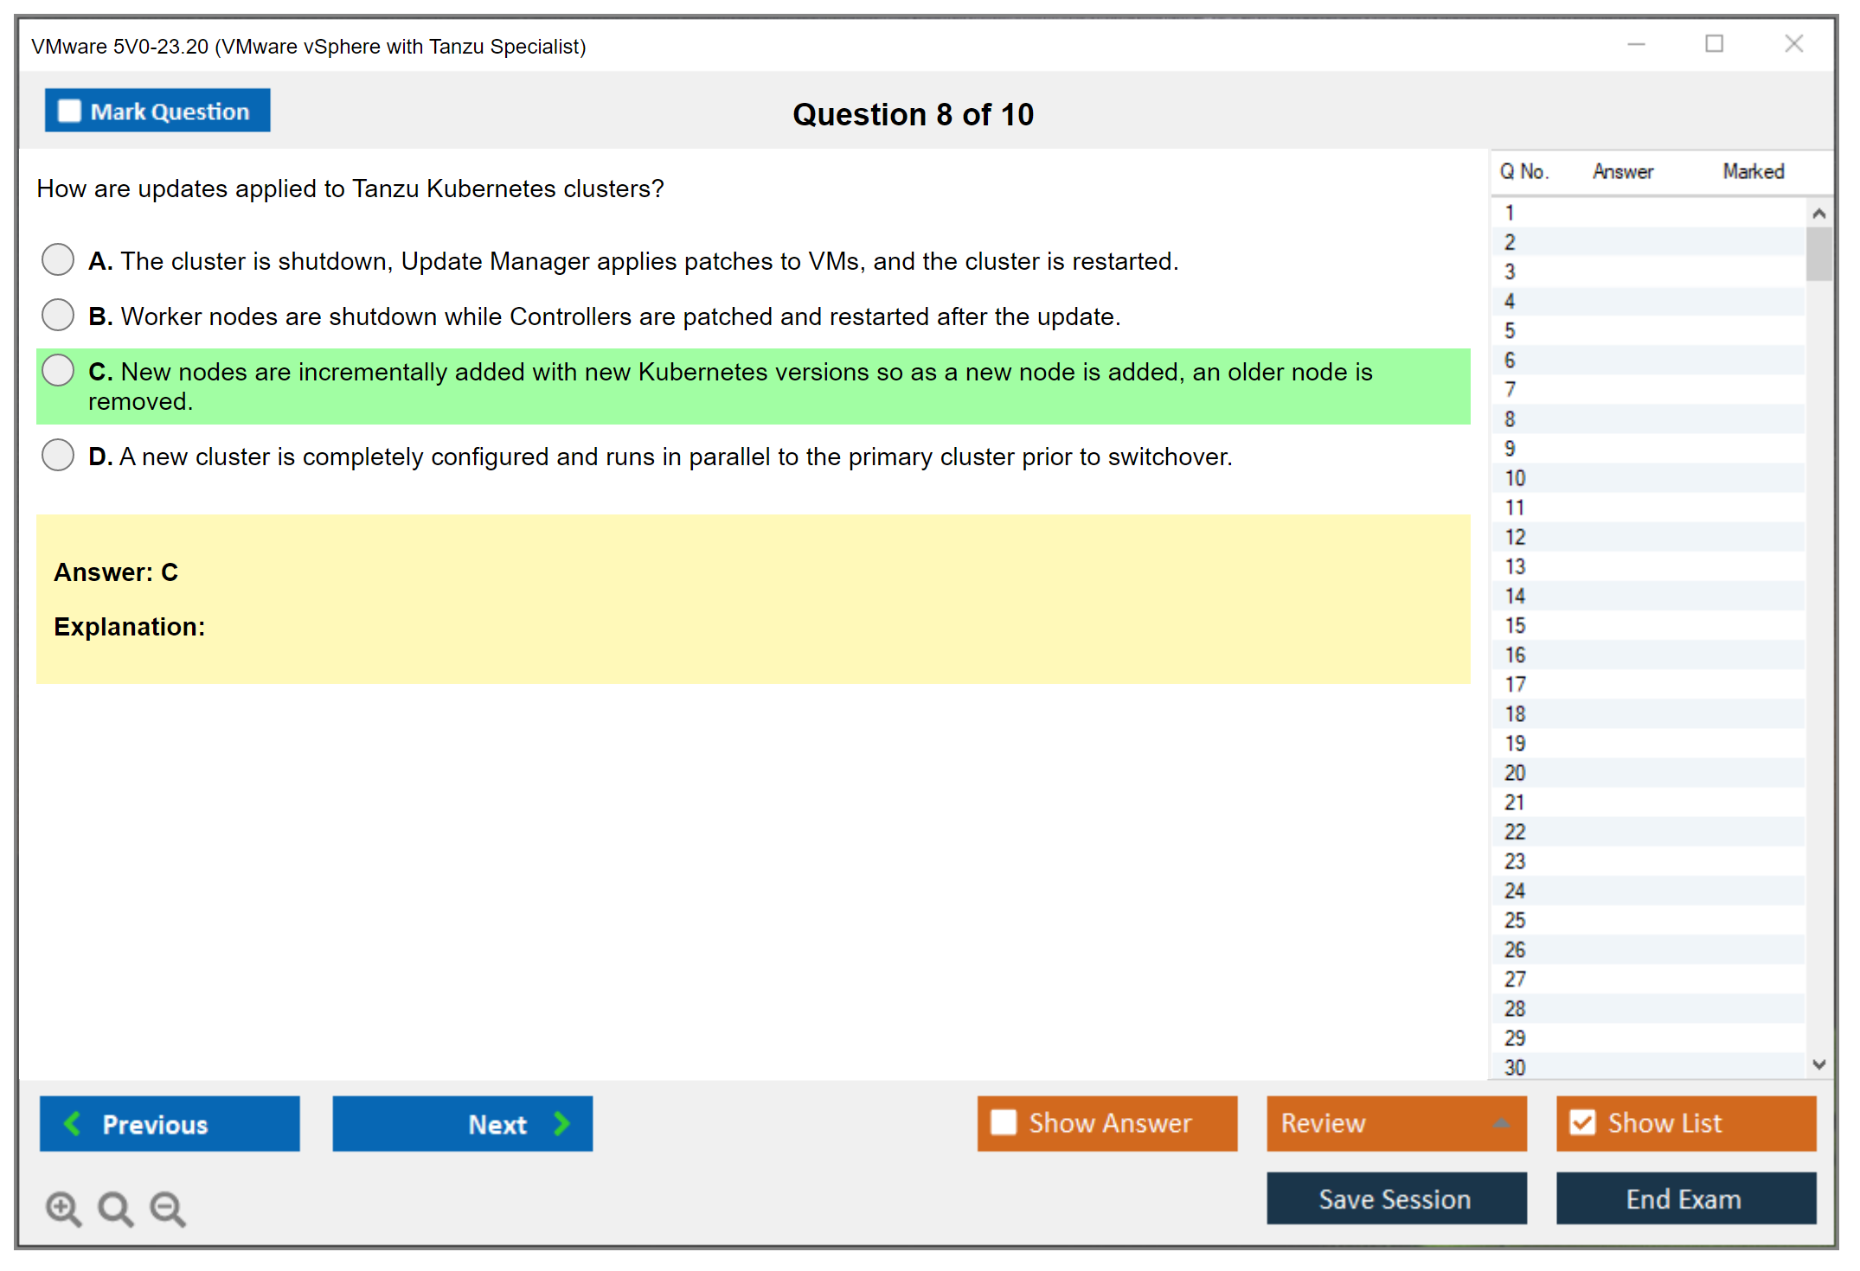Select answer option D radio button
1860x1271 pixels.
tap(58, 455)
